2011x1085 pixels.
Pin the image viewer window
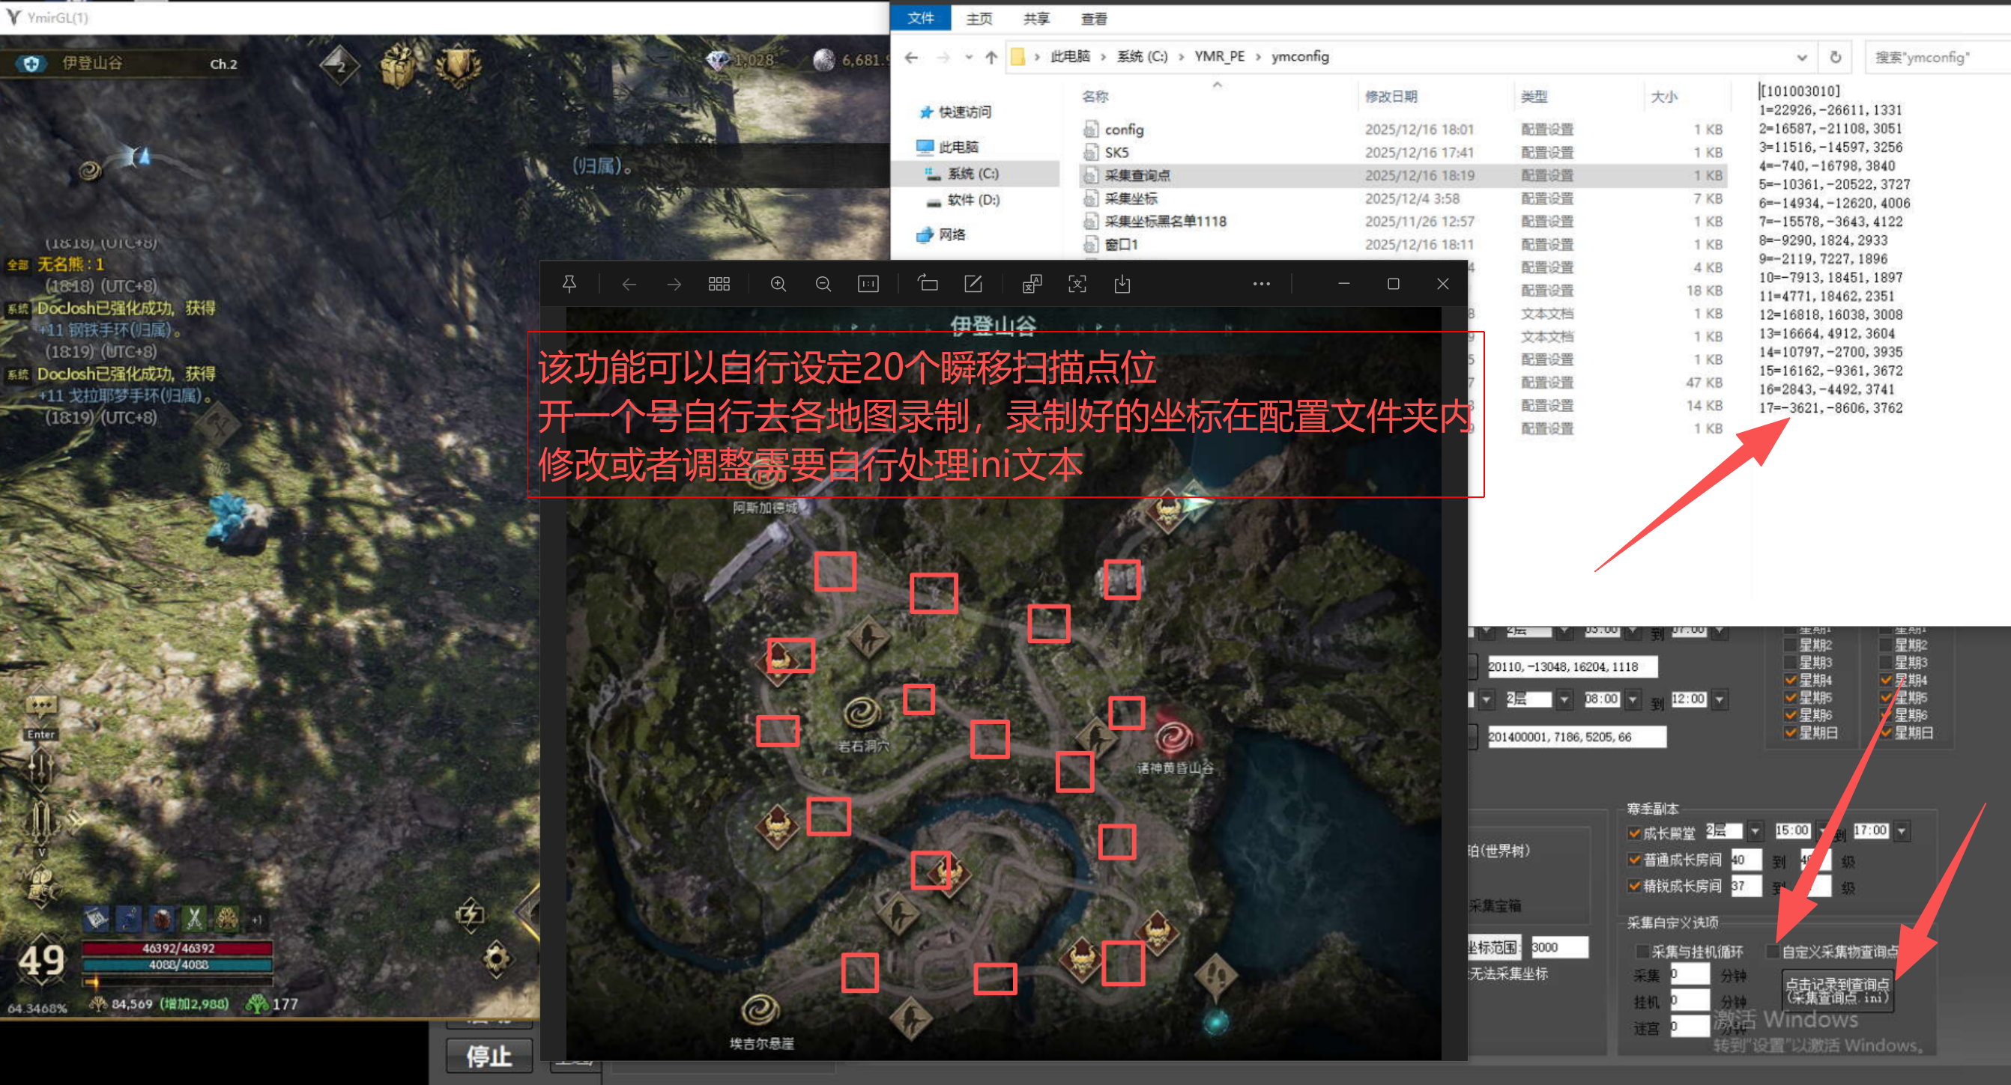point(569,284)
